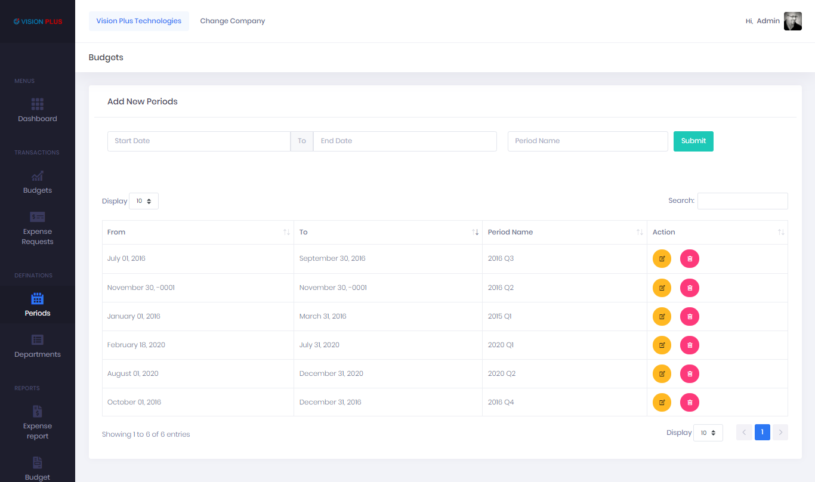815x482 pixels.
Task: Delete the 2016 Q2 period
Action: 689,288
